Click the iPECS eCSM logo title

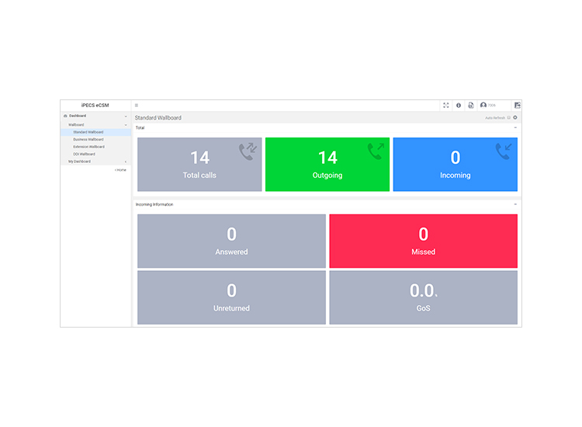coord(95,106)
